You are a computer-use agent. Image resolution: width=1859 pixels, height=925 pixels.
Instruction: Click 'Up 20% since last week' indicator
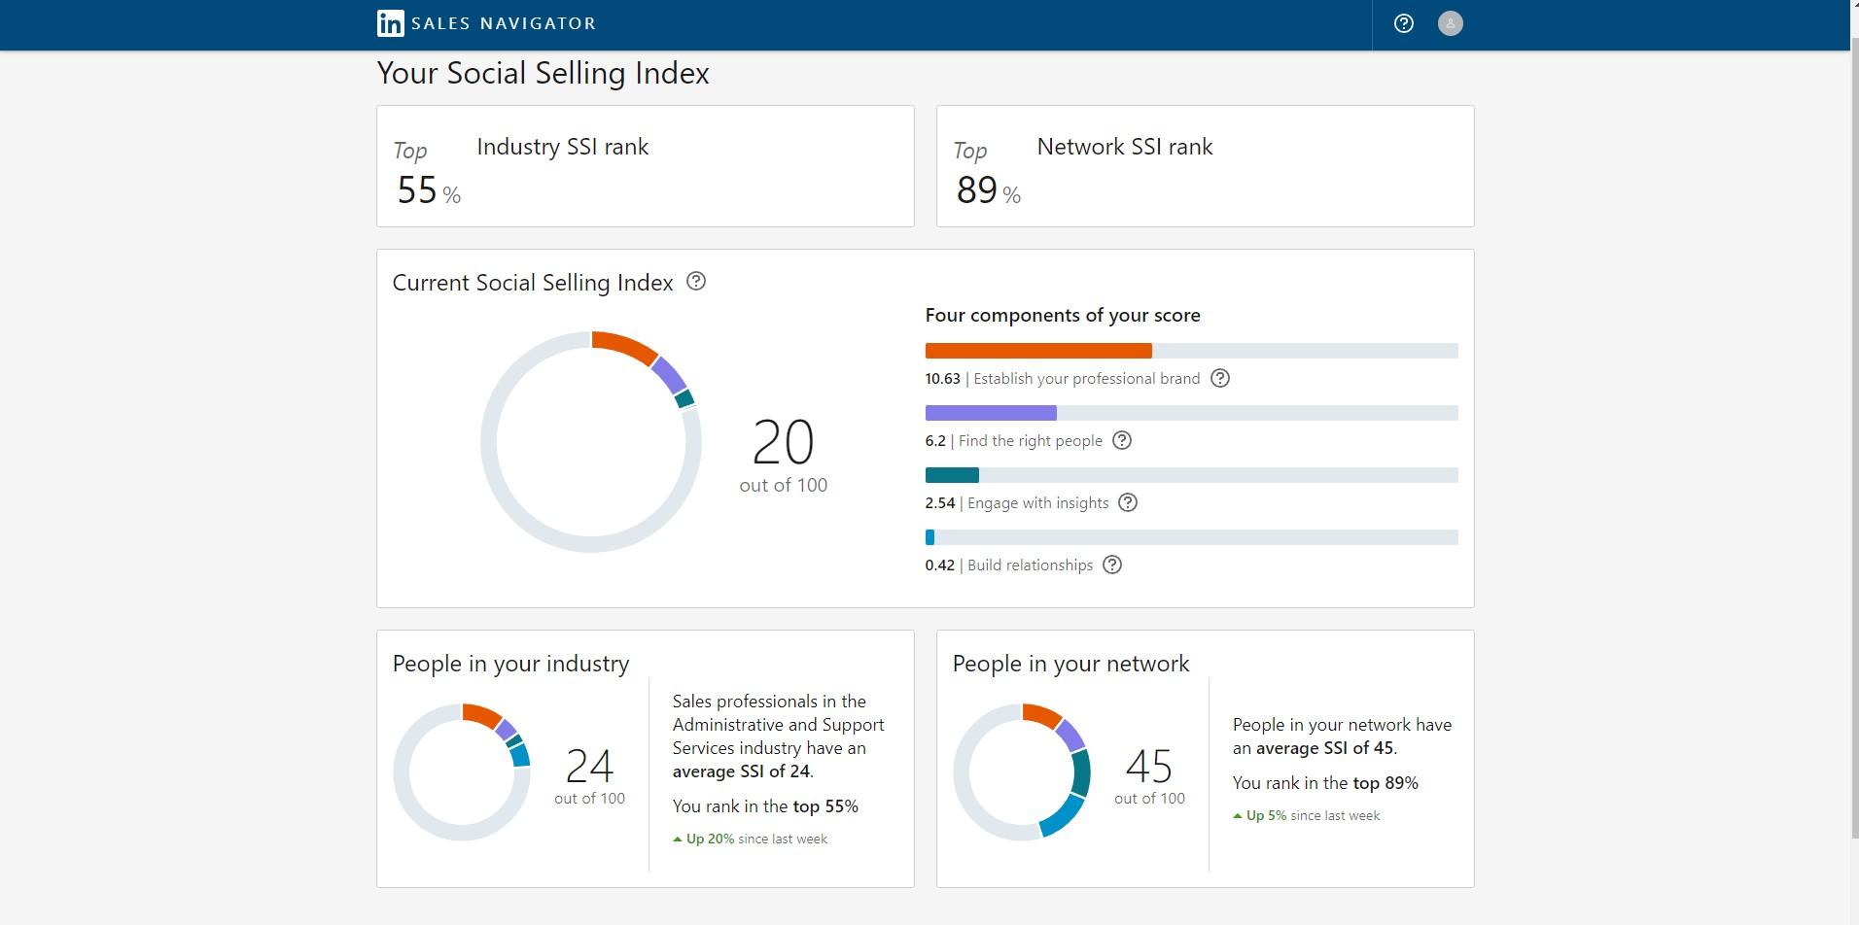click(x=751, y=839)
